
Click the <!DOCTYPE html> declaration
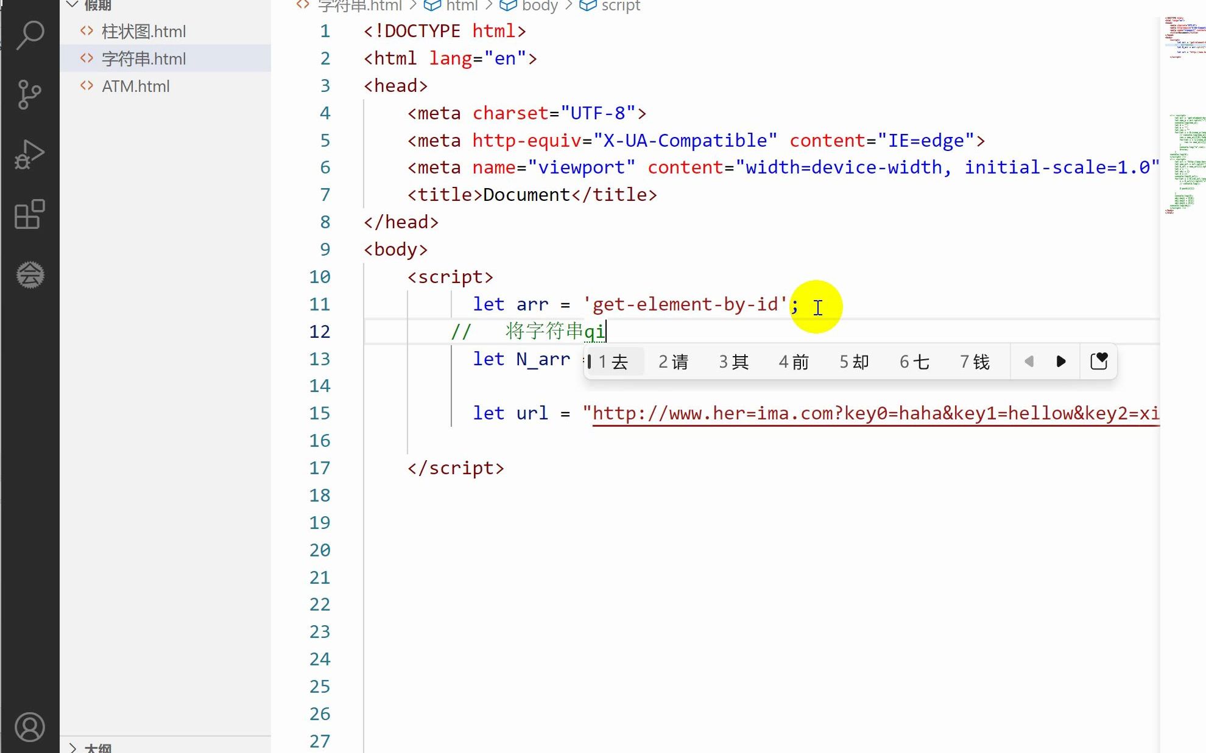(445, 30)
